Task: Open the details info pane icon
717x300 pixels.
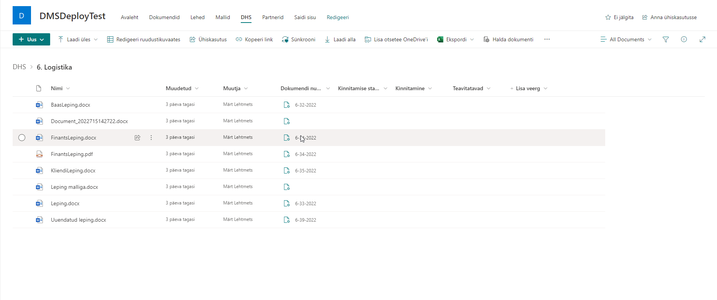Action: (x=684, y=39)
